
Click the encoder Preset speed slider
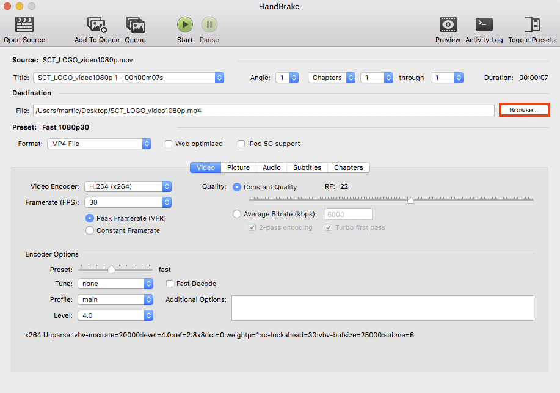pos(111,269)
